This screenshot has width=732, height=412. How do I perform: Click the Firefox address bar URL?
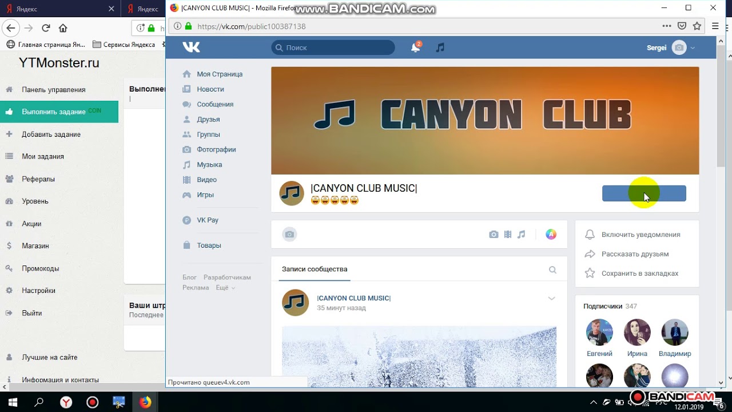[x=251, y=26]
